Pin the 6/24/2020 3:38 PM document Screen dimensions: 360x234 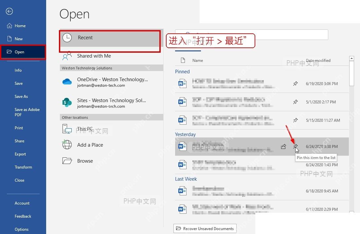pos(295,147)
